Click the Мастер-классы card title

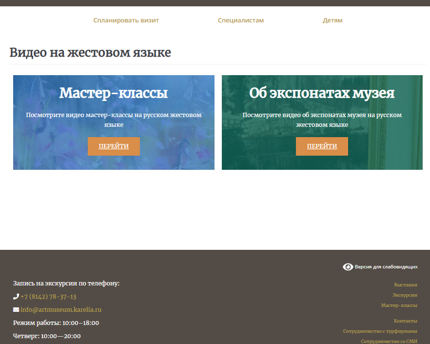(x=114, y=93)
